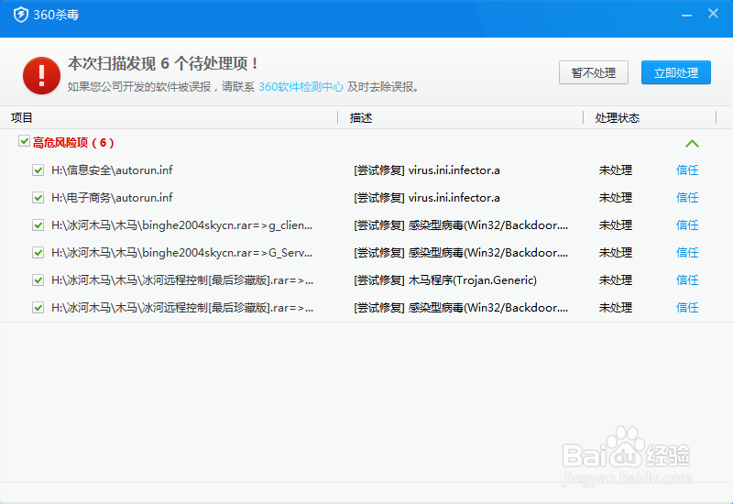The height and width of the screenshot is (504, 733).
Task: Select the H:\电子商务\autorun.inf file path
Action: (x=112, y=198)
